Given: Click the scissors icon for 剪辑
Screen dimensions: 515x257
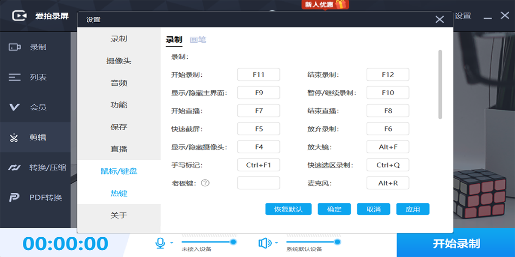Looking at the screenshot, I should pos(14,137).
